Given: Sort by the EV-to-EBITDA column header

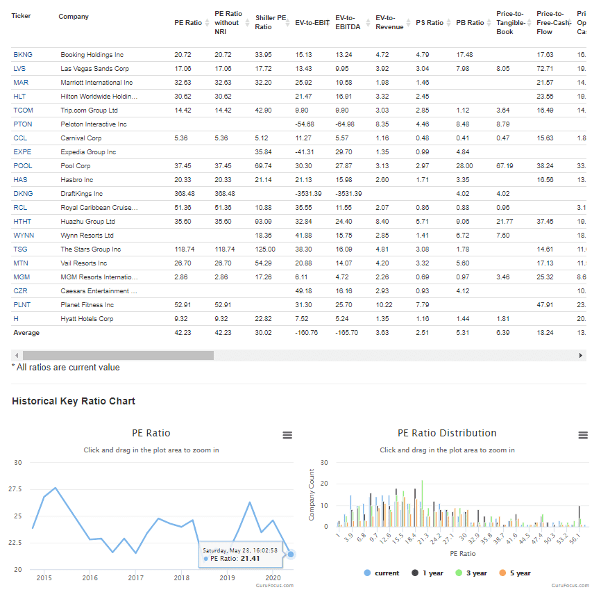Looking at the screenshot, I should [x=349, y=22].
